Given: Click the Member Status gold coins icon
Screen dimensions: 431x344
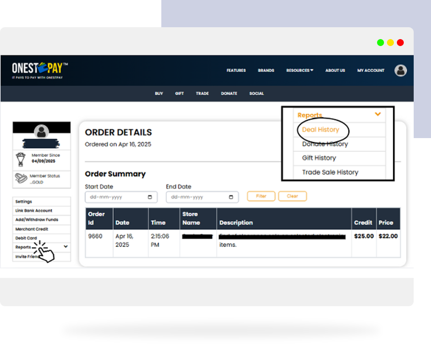Looking at the screenshot, I should tap(21, 178).
